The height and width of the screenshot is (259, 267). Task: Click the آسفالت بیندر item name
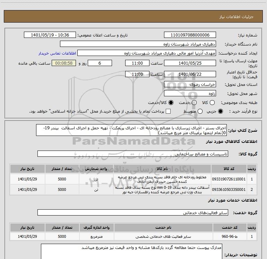click(162, 190)
